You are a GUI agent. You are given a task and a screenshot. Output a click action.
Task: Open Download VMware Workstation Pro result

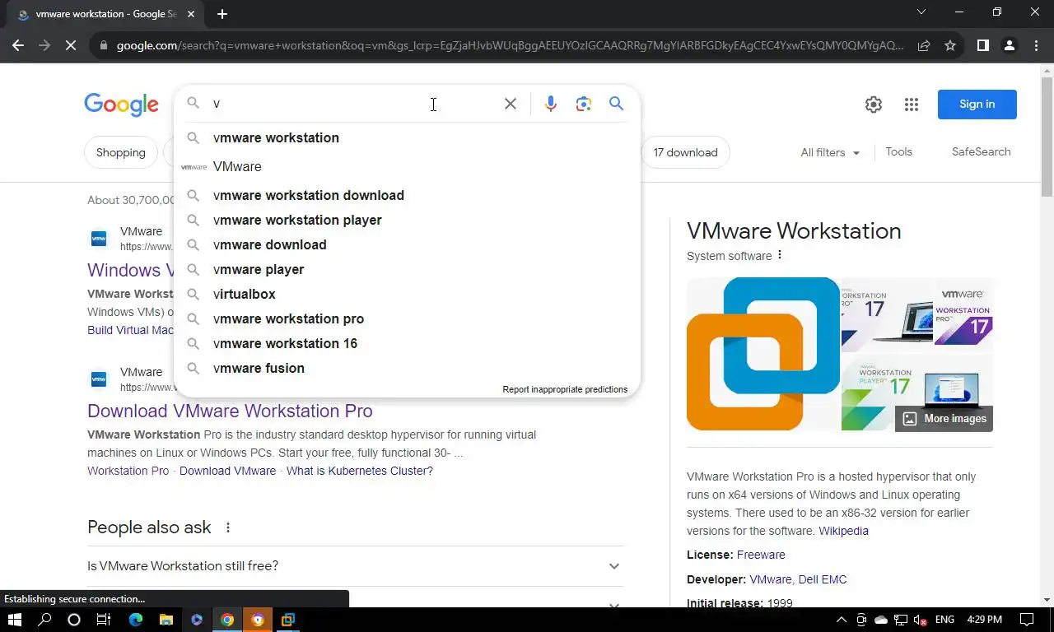[x=230, y=411]
